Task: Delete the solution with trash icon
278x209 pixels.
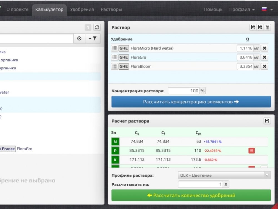Action: 267,27
